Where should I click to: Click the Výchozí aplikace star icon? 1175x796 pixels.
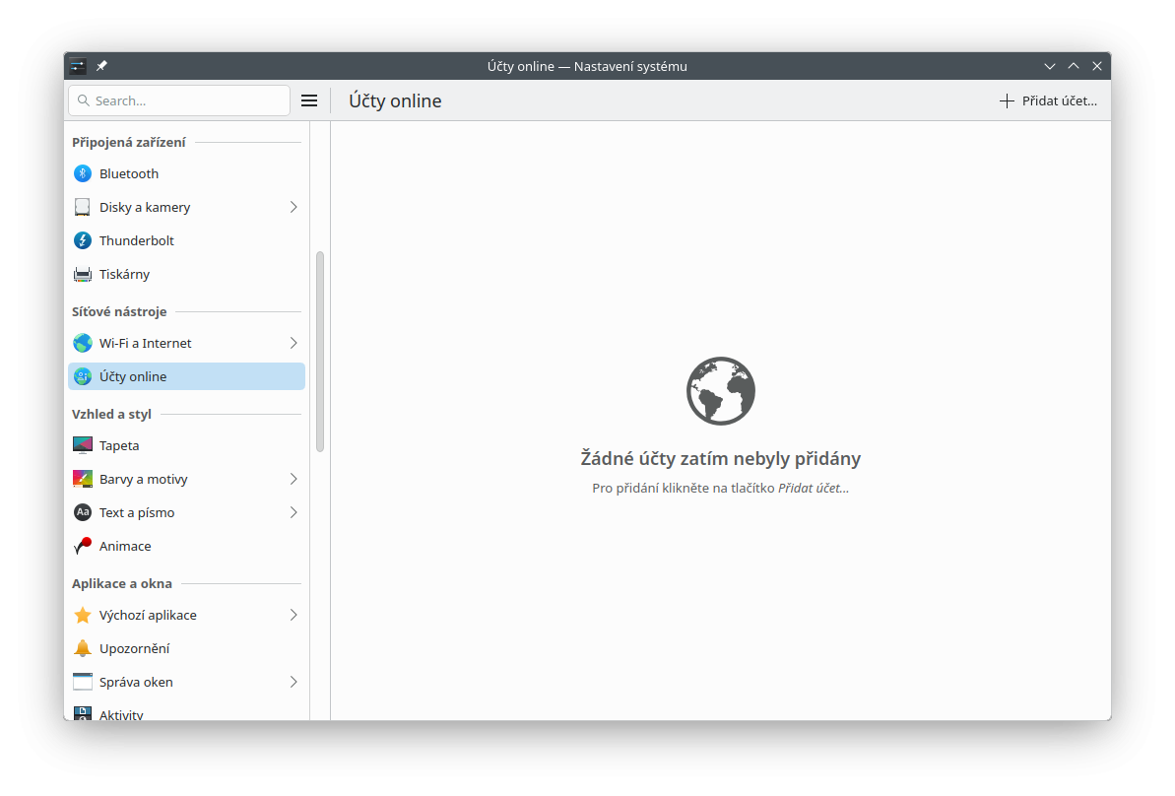[x=83, y=615]
